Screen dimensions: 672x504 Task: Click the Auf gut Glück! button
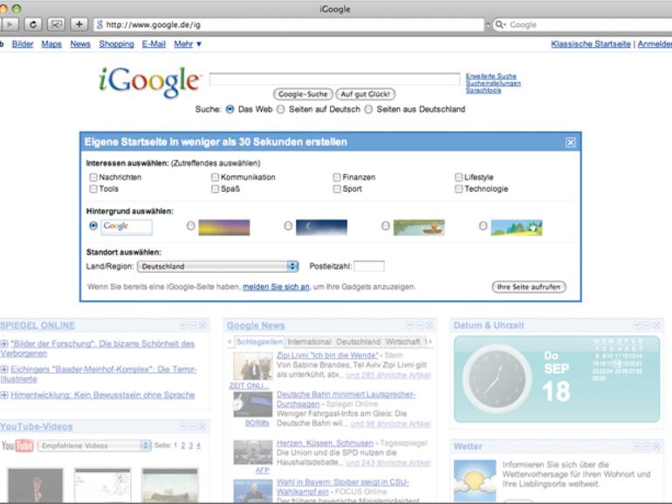[366, 94]
